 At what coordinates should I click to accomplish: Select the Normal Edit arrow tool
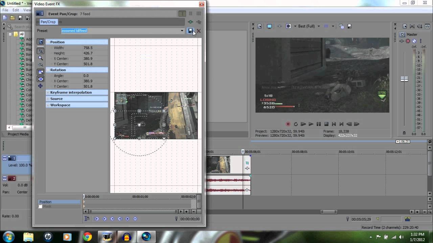(41, 51)
